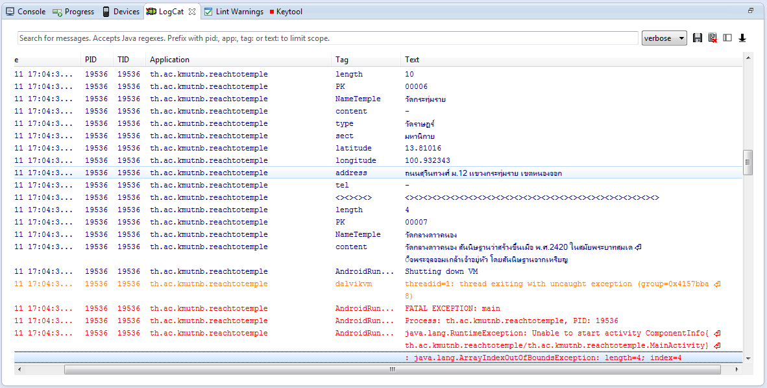Toggle scroll lock down-arrow icon
Image resolution: width=767 pixels, height=388 pixels.
[x=742, y=38]
